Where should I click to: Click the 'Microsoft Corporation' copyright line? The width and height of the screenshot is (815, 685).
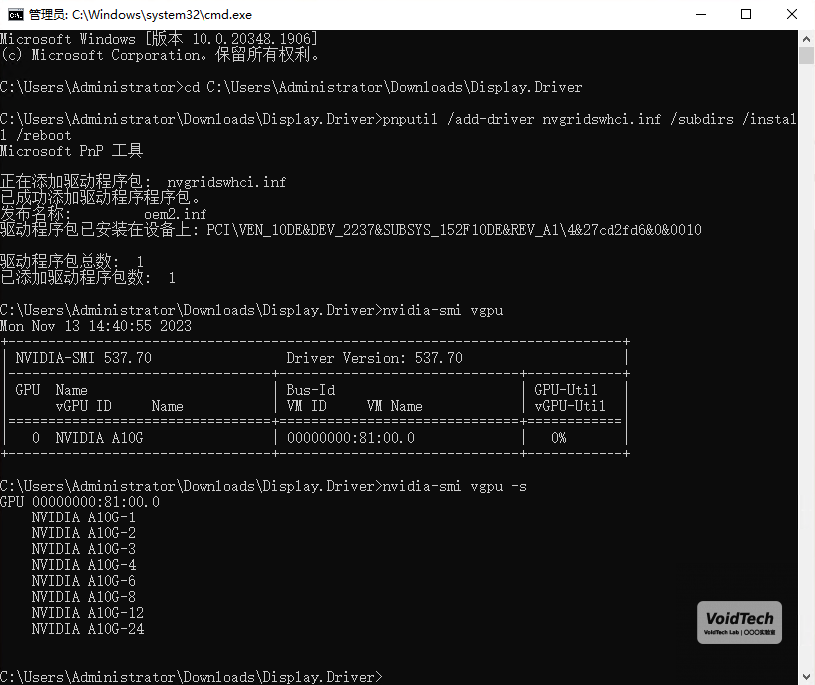pyautogui.click(x=160, y=55)
